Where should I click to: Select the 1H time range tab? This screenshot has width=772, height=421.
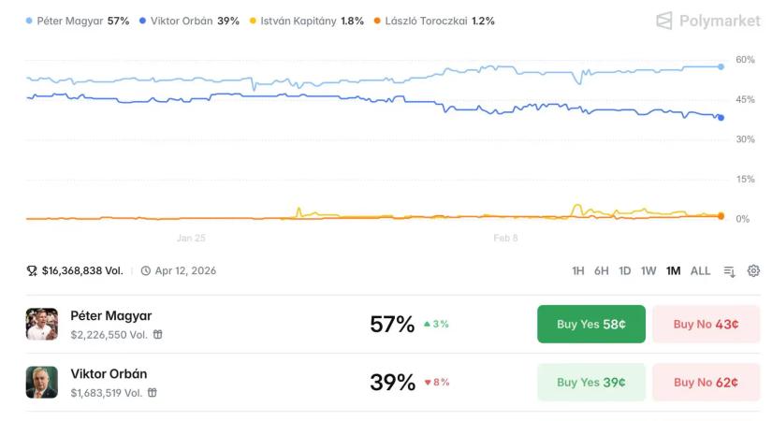[x=578, y=271]
